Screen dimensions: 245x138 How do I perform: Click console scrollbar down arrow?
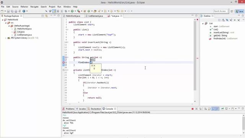(x=243, y=133)
